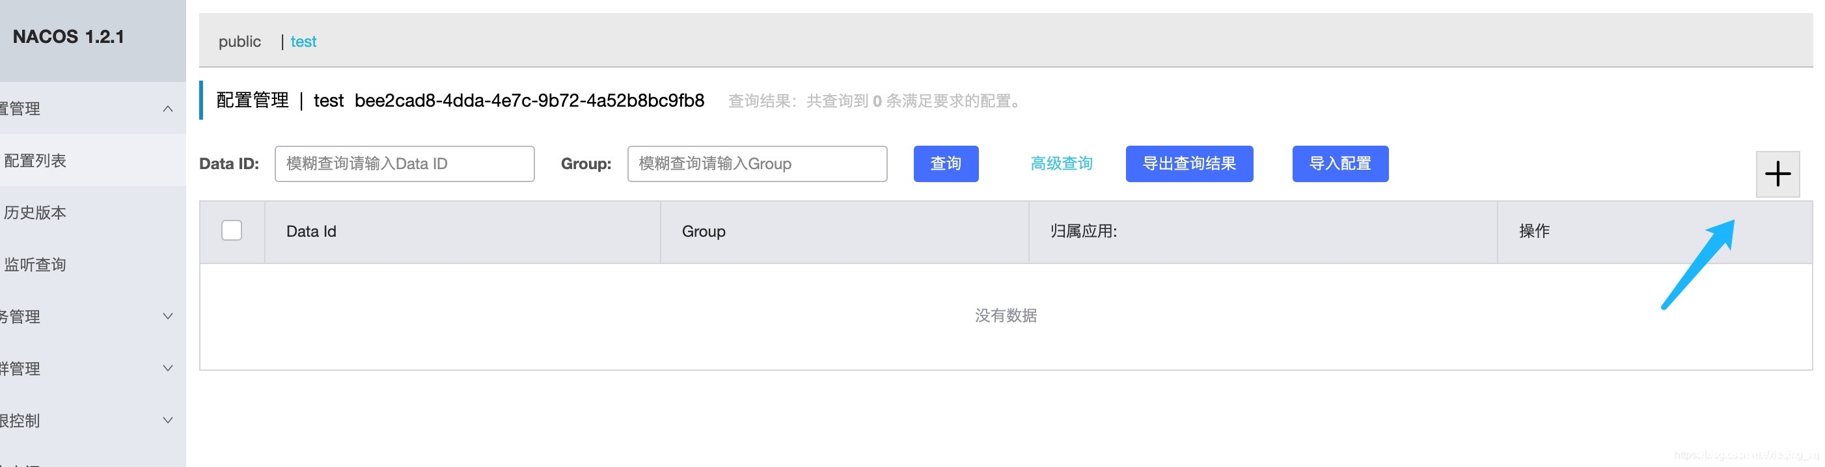Focus the Group search field

(x=757, y=163)
